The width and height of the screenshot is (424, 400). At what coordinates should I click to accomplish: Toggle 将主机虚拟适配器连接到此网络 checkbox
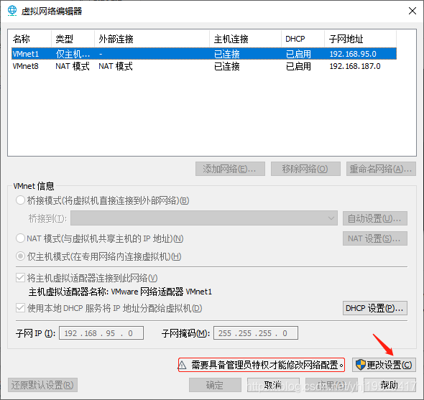tap(21, 278)
